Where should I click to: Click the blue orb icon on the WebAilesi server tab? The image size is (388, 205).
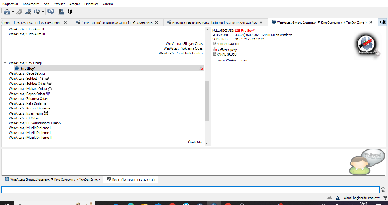(x=274, y=22)
